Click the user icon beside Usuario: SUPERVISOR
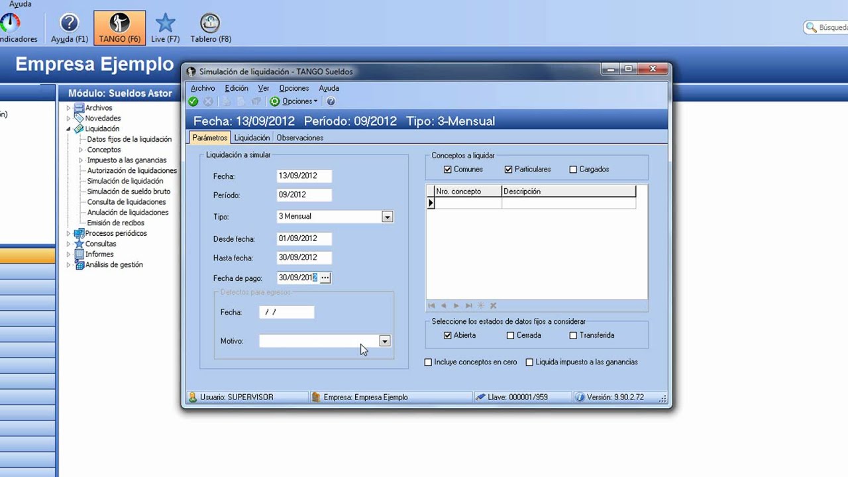The width and height of the screenshot is (848, 477). [x=193, y=397]
